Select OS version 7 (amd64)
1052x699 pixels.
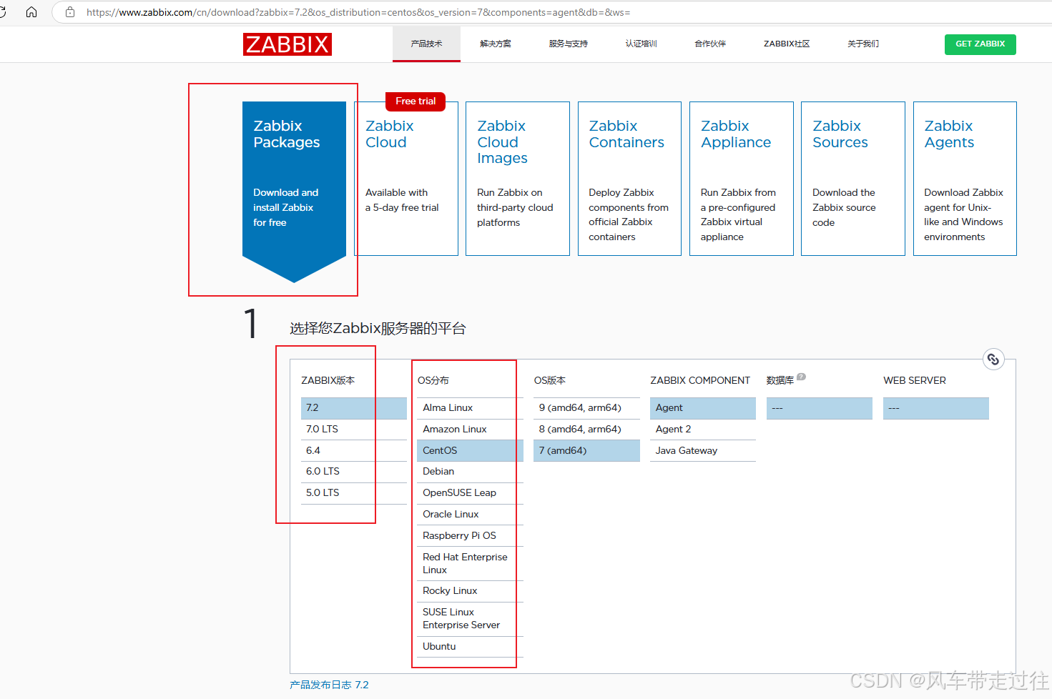pos(587,451)
